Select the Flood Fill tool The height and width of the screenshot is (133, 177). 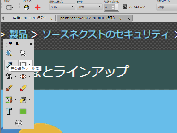pyautogui.click(x=23, y=100)
